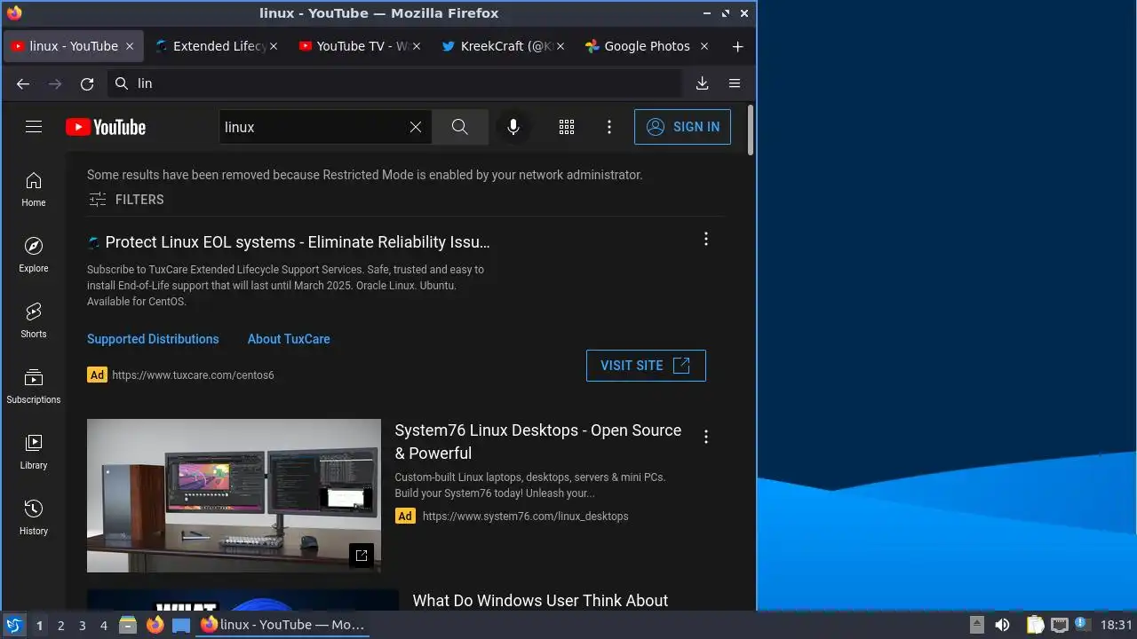The height and width of the screenshot is (639, 1137).
Task: Open the YouTube apps grid
Action: (x=567, y=127)
